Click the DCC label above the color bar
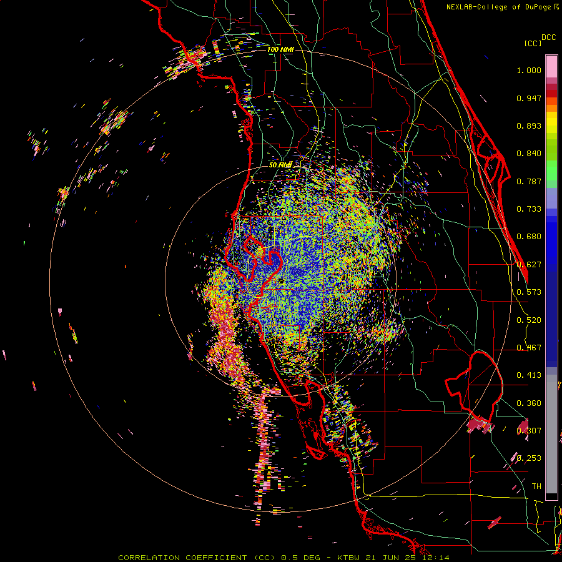This screenshot has width=562, height=562. (548, 37)
